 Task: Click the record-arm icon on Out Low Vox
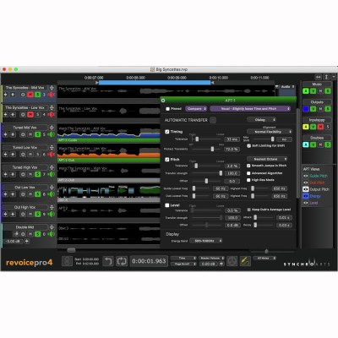point(23,194)
